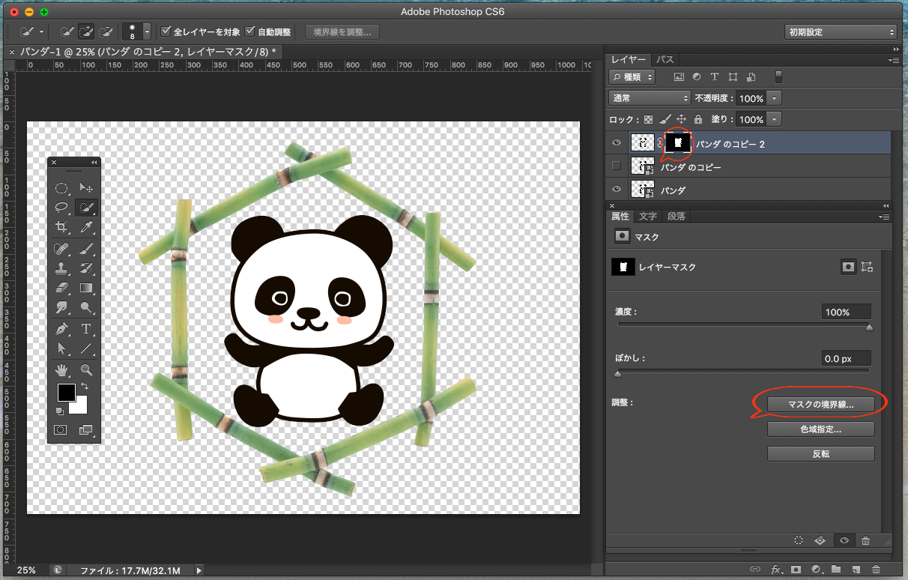Pick the Crop tool

tap(62, 227)
